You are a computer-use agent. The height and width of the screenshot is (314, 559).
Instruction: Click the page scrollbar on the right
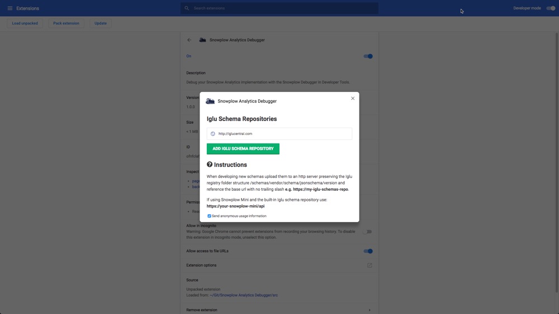point(557,162)
